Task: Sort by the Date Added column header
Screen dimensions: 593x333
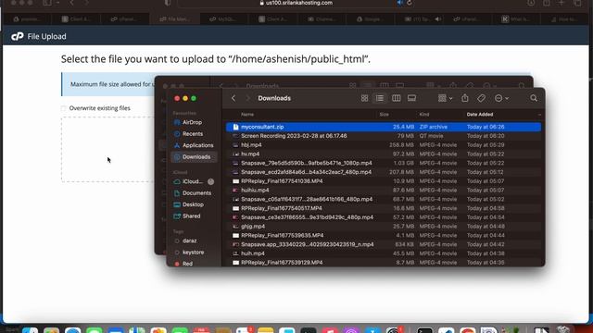Action: coord(480,115)
